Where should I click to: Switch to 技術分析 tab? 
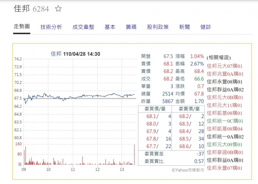click(x=51, y=27)
